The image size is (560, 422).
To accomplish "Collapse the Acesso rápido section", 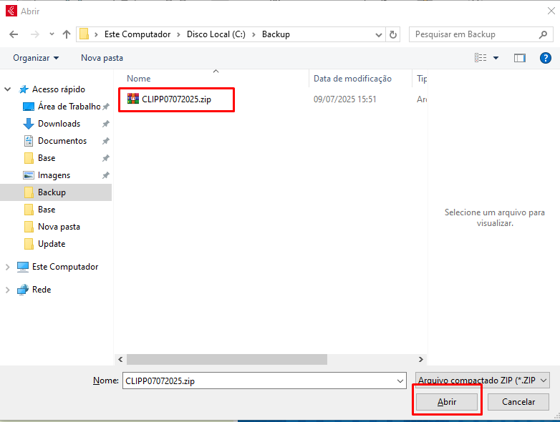I will [x=8, y=89].
